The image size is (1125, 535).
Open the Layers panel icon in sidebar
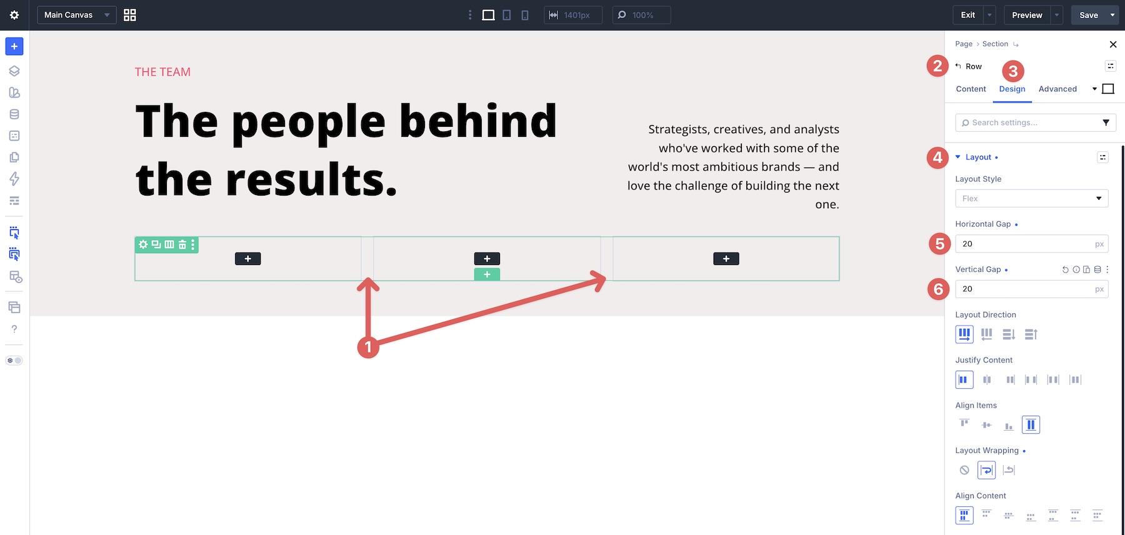tap(14, 71)
